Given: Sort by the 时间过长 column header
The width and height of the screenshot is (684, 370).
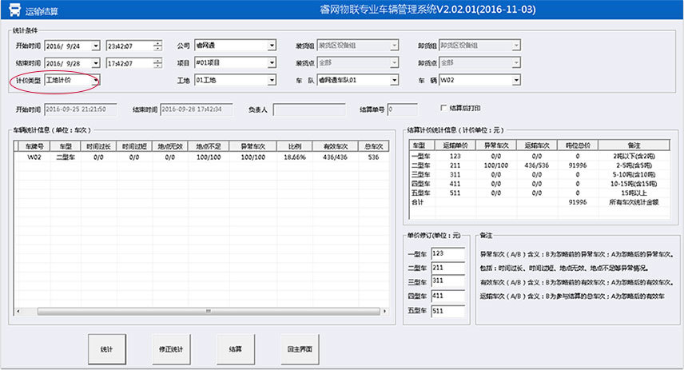Looking at the screenshot, I should pos(98,146).
